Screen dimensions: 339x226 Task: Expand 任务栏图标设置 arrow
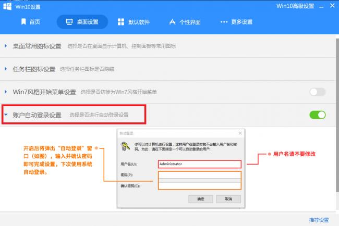(6, 69)
